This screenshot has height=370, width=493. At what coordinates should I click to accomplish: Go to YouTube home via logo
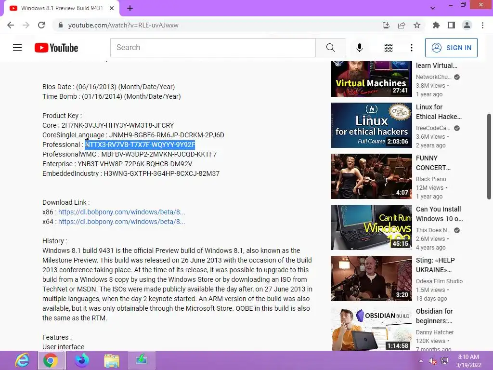56,48
